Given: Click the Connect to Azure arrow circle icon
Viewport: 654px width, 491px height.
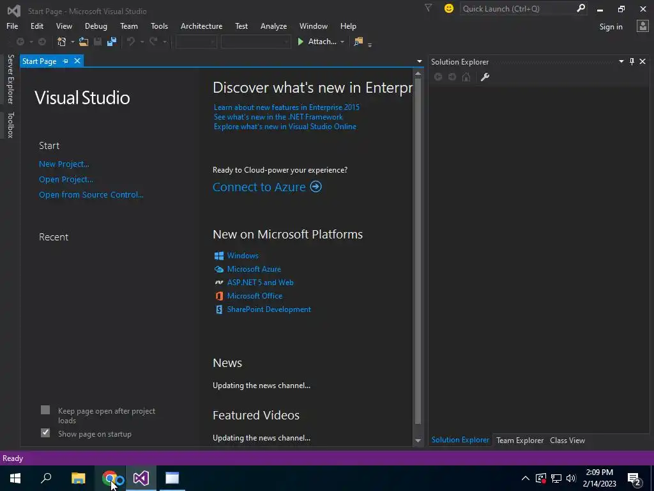Looking at the screenshot, I should click(316, 186).
